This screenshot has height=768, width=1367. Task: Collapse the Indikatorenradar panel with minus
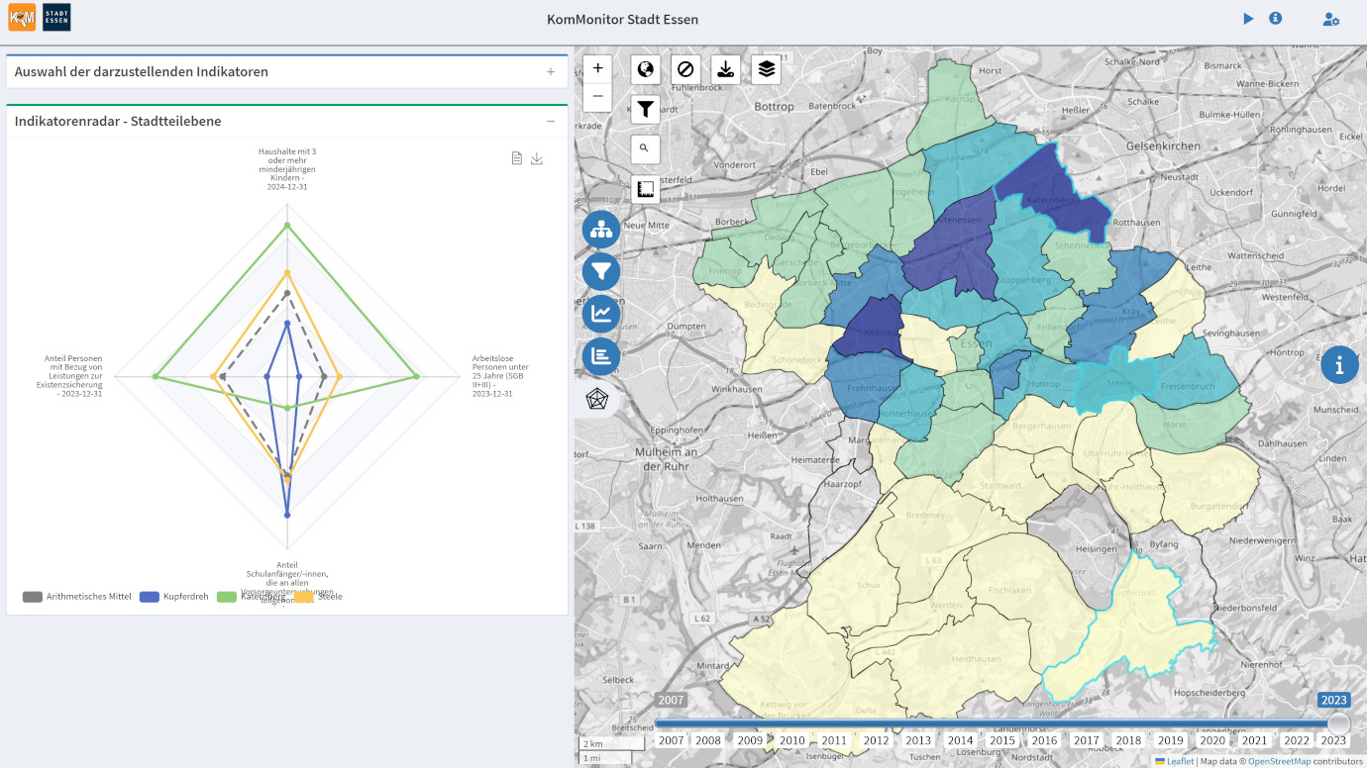coord(551,122)
